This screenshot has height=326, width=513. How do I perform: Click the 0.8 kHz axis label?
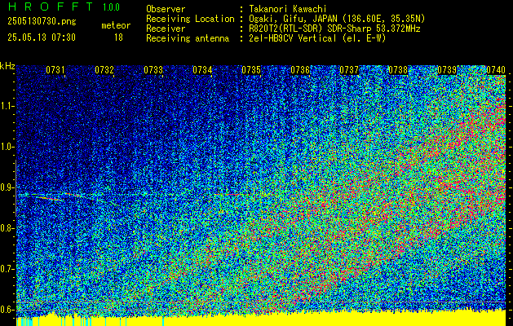pos(7,228)
